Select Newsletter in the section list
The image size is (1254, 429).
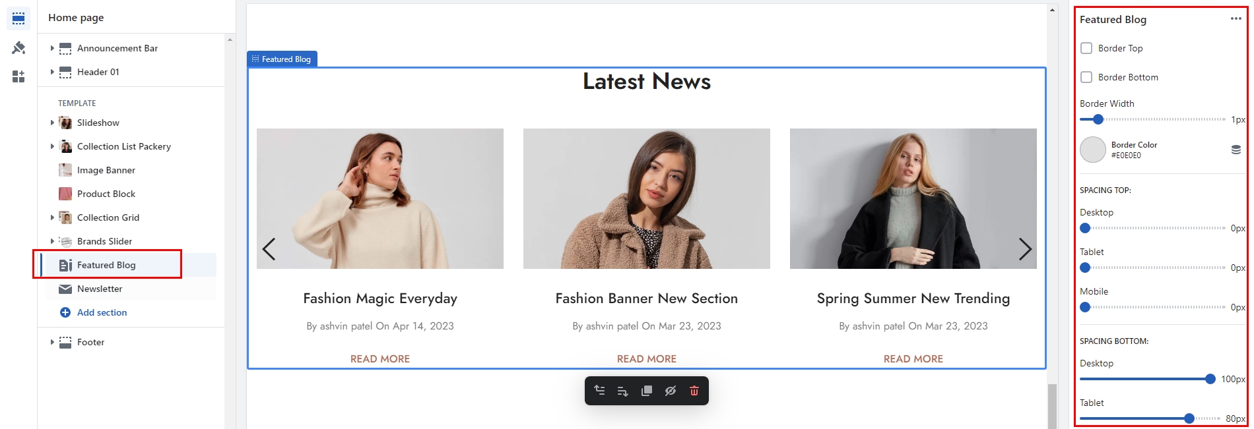coord(100,289)
